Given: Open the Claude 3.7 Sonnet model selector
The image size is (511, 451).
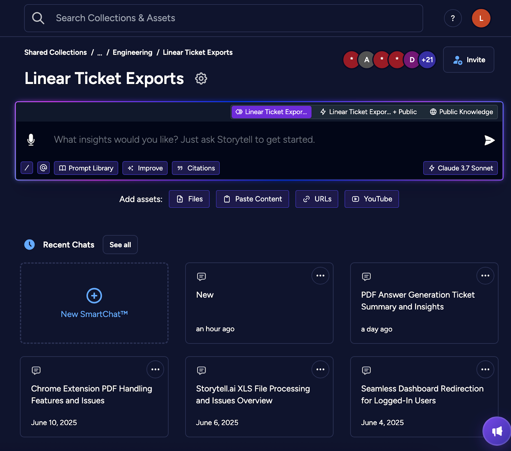Looking at the screenshot, I should click(x=461, y=168).
